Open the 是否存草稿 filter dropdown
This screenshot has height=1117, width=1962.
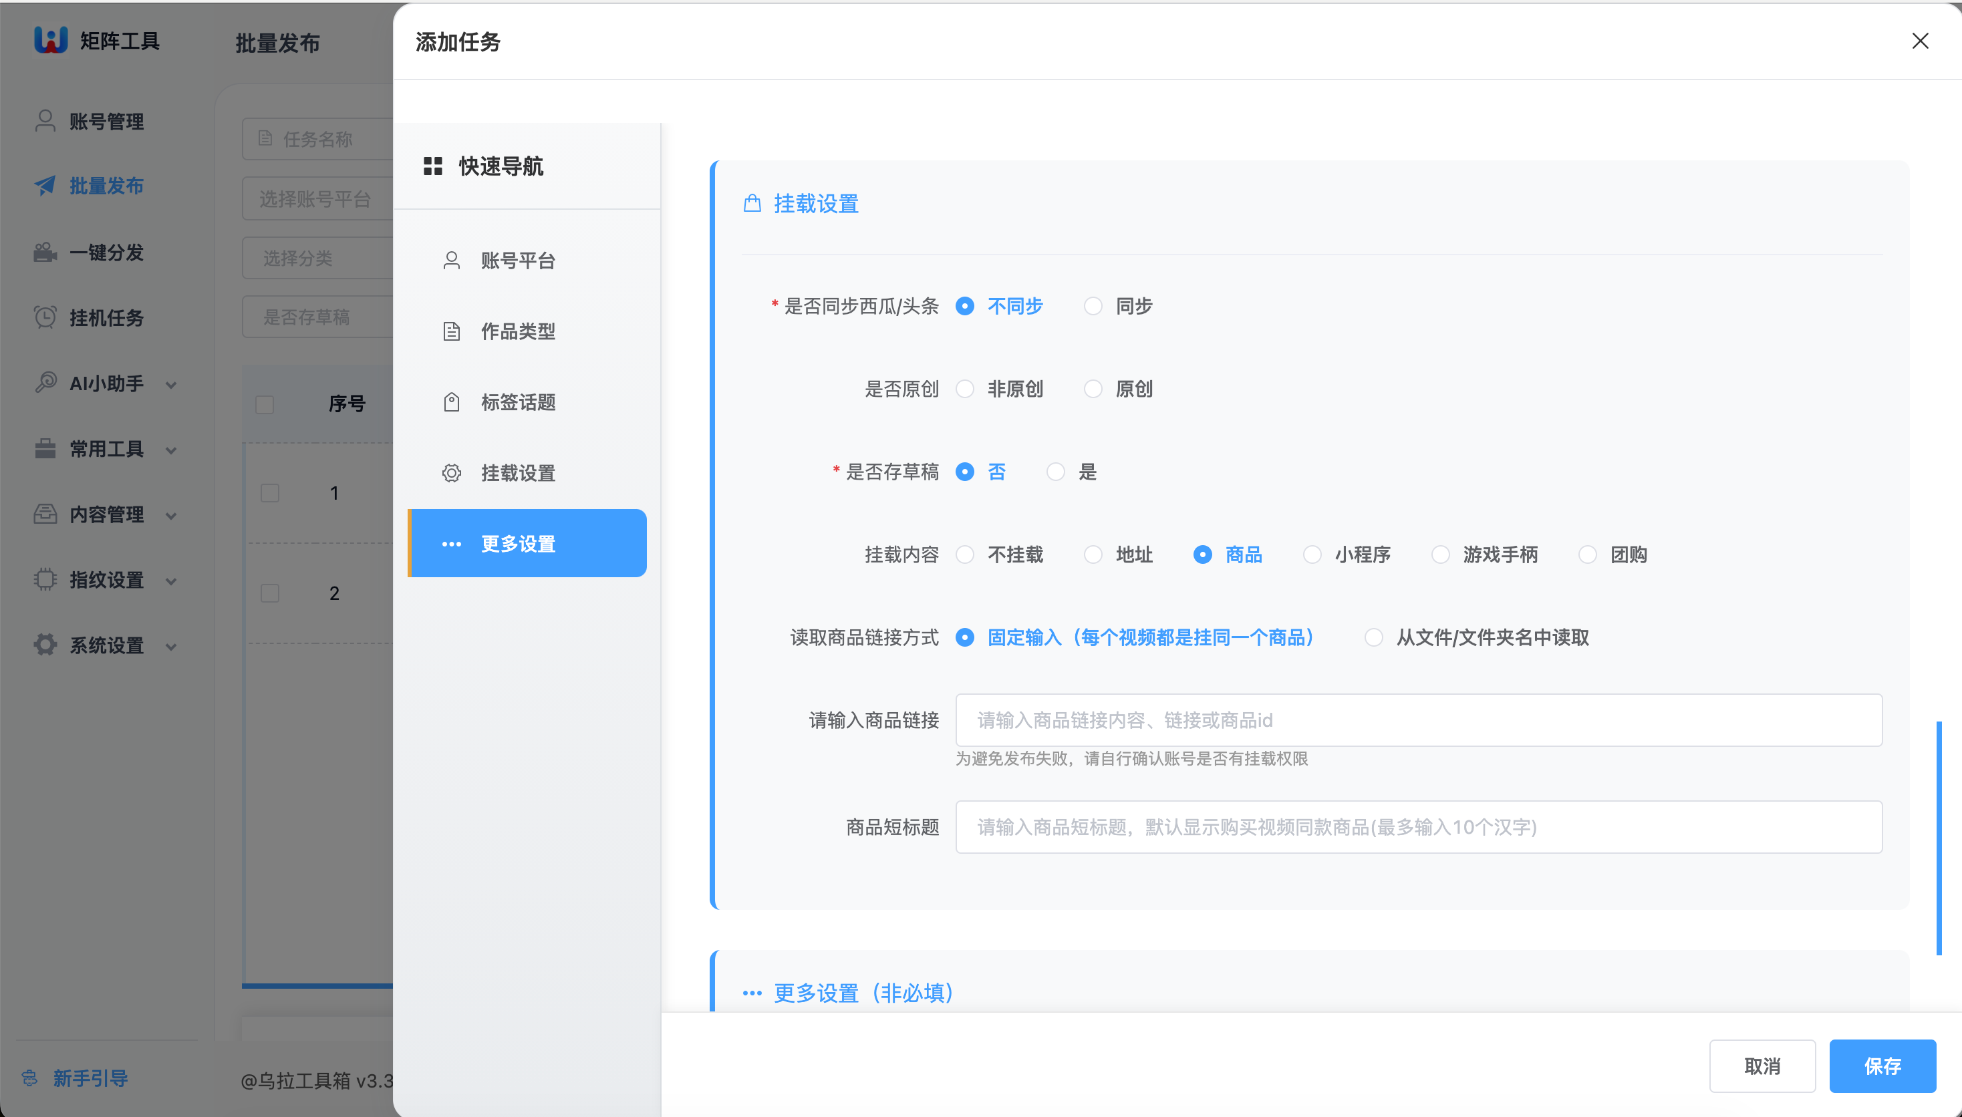[x=317, y=317]
